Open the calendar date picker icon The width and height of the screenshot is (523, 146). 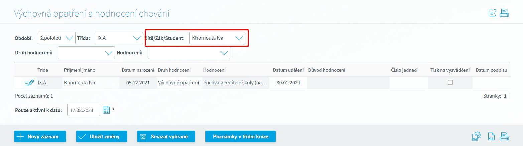click(106, 110)
